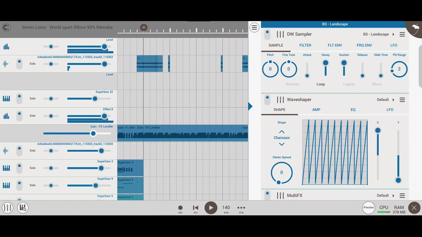Click the Preview button
This screenshot has height=237, width=422.
click(x=368, y=208)
